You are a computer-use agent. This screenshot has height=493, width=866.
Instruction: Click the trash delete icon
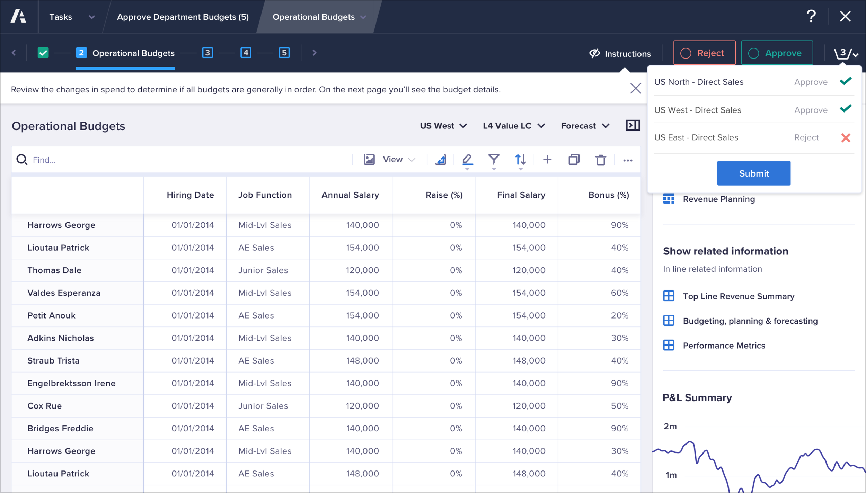click(601, 160)
